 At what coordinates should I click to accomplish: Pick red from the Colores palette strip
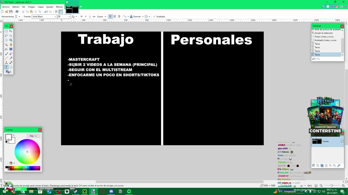coord(11,167)
